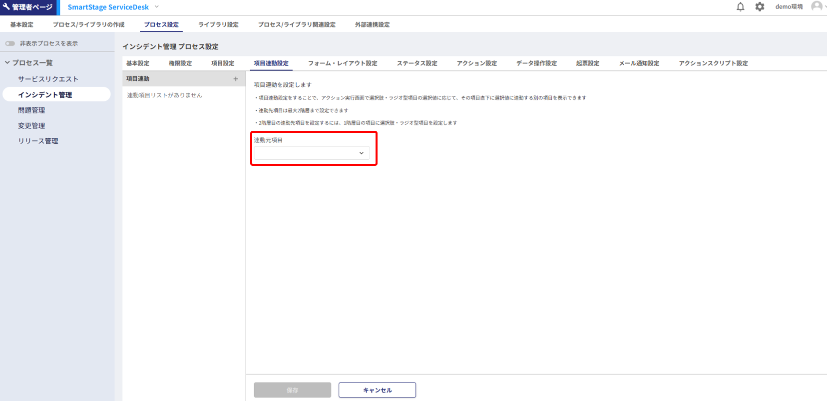Viewport: 827px width, 401px height.
Task: Open settings via the gear icon
Action: 760,7
